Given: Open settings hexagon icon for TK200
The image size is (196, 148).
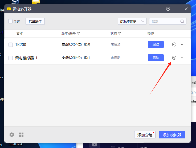Looking at the screenshot, I should tap(174, 44).
